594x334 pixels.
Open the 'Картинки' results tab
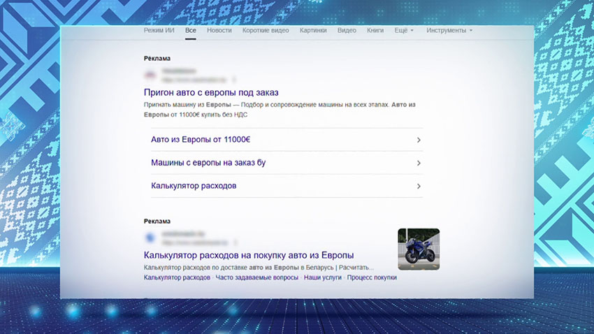coord(313,31)
